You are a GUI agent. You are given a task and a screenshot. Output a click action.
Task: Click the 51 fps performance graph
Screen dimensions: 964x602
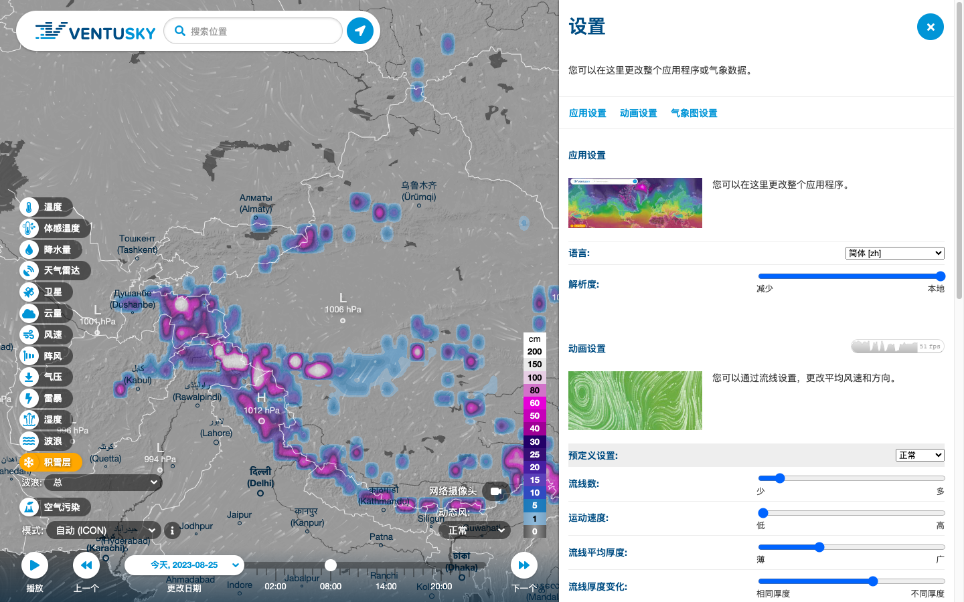897,346
